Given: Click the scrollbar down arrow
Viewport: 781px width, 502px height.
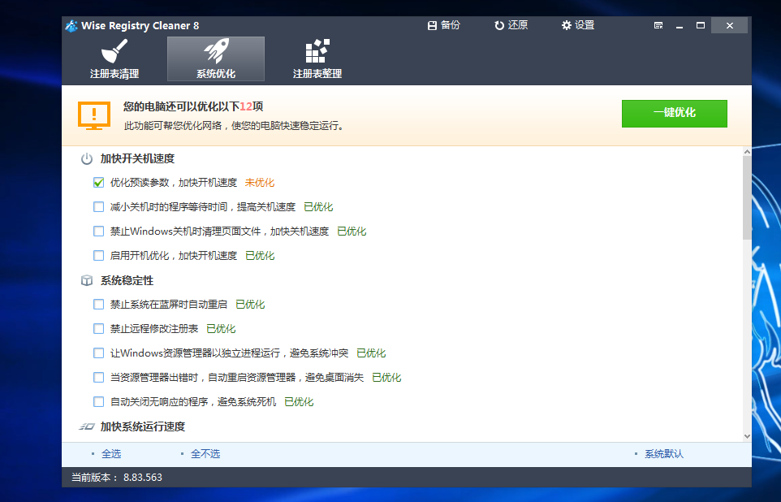Looking at the screenshot, I should pyautogui.click(x=747, y=436).
